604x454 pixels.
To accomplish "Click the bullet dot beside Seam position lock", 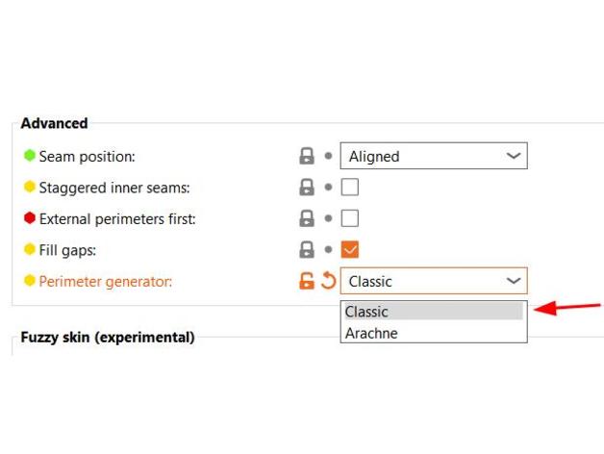I will coord(329,156).
